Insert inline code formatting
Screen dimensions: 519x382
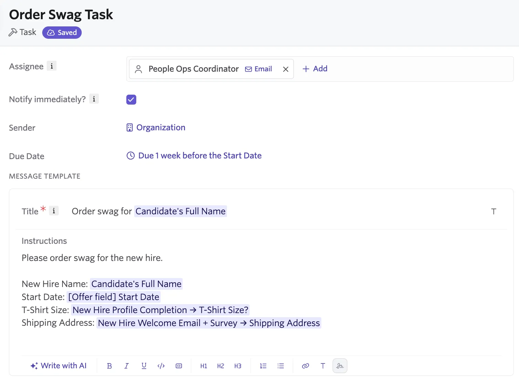(161, 366)
